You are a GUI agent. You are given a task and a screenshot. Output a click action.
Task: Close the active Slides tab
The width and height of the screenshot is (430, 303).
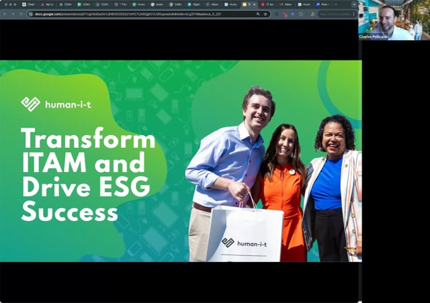click(x=255, y=5)
